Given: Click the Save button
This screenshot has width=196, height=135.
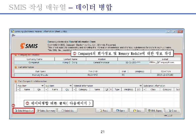Looking at the screenshot, I should pyautogui.click(x=137, y=110).
